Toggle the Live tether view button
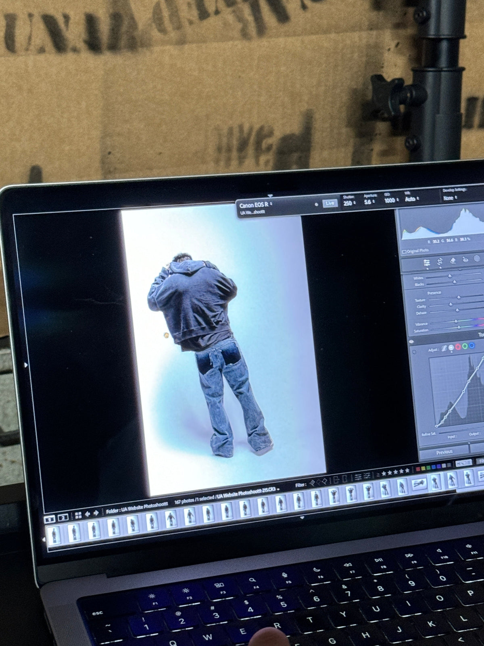 (x=330, y=203)
